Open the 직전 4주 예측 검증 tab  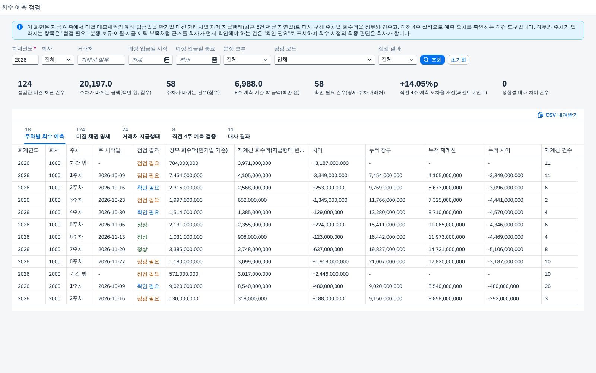[x=194, y=134]
